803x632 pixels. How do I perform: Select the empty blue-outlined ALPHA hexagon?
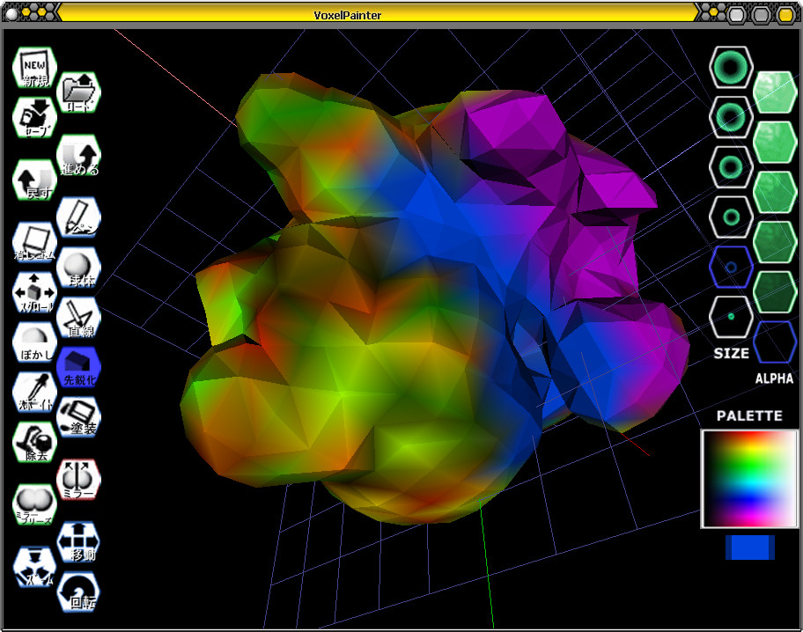pyautogui.click(x=776, y=342)
